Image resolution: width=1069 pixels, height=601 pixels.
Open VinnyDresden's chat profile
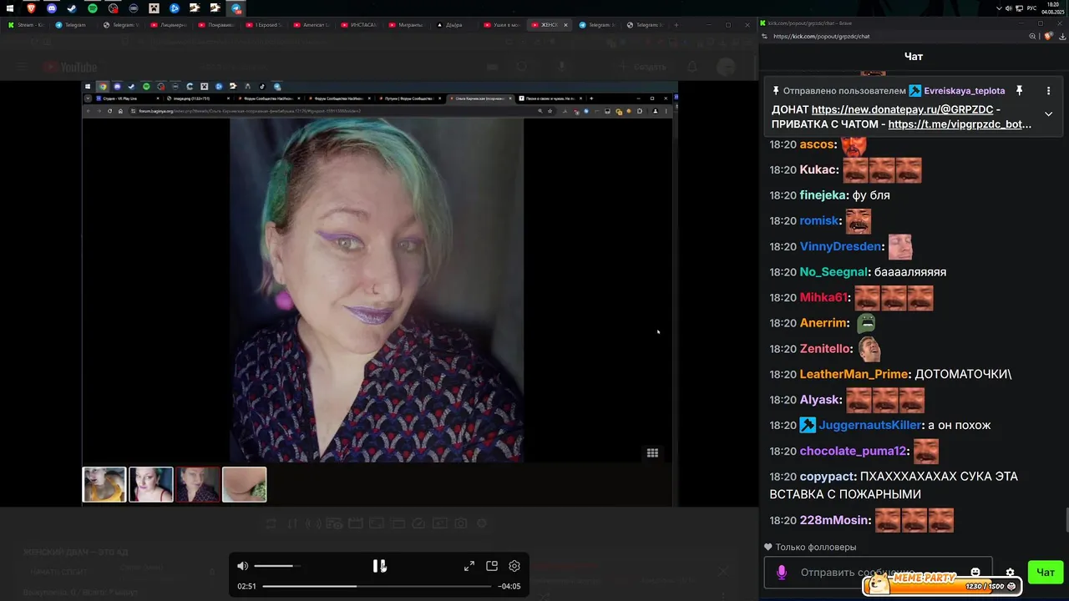point(841,246)
